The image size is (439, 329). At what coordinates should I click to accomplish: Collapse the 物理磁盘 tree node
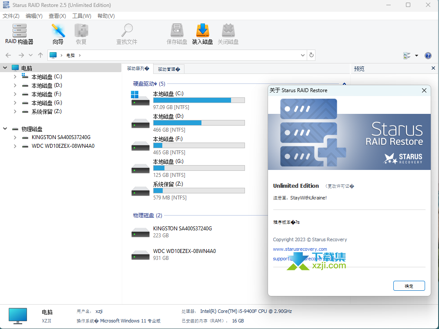[x=5, y=129]
